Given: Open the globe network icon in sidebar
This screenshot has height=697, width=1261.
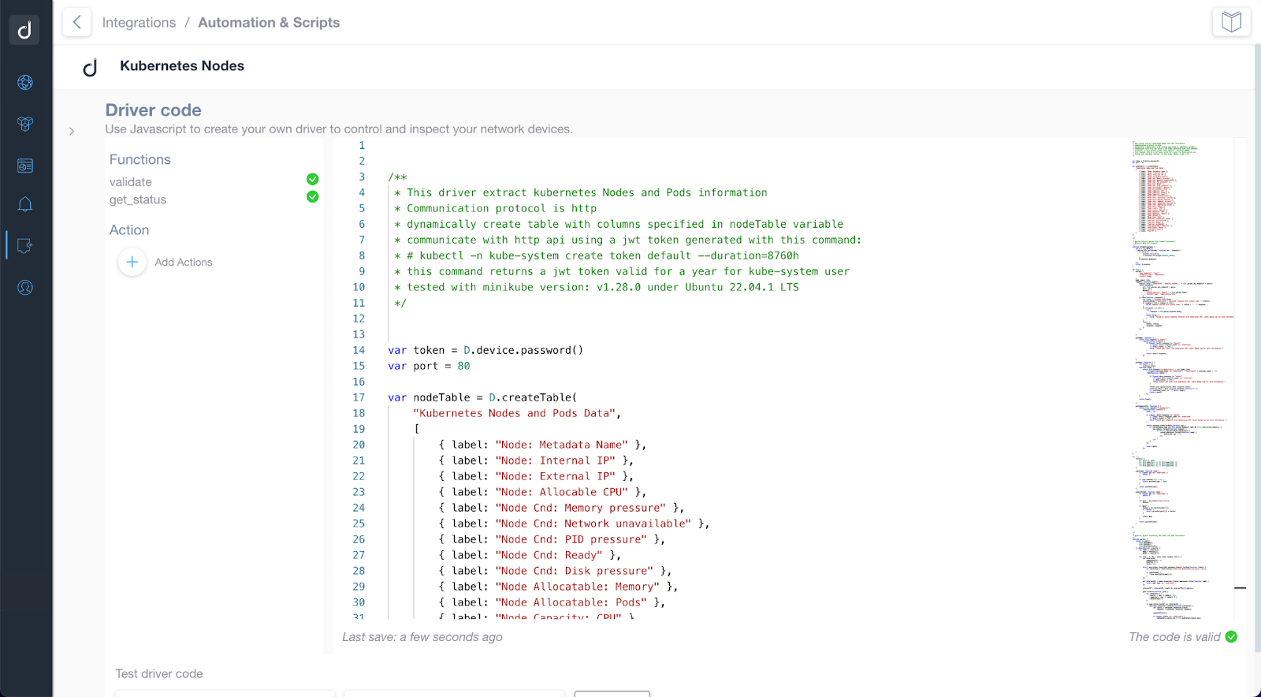Looking at the screenshot, I should (x=25, y=83).
